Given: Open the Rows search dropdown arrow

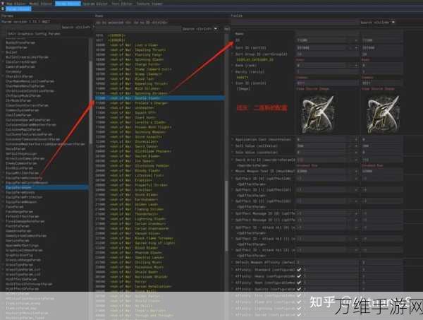Looking at the screenshot, I should click(x=216, y=29).
